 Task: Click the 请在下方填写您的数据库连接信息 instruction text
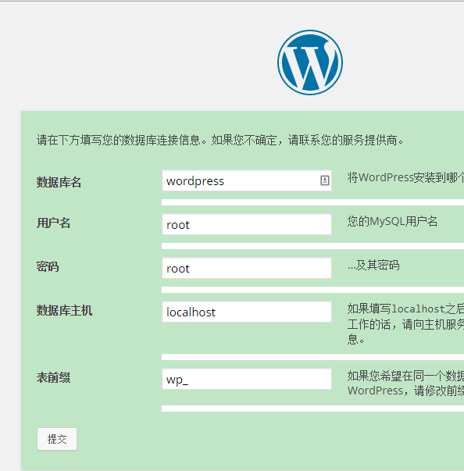pos(221,141)
